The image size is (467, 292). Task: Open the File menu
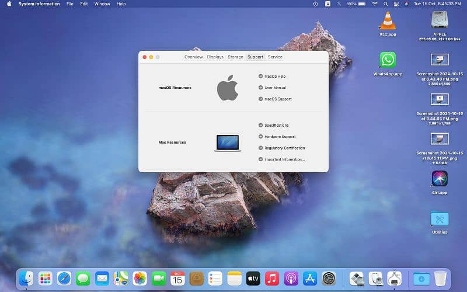coord(70,4)
